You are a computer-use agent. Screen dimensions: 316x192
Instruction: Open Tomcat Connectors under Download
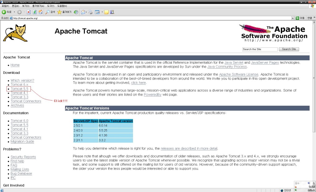pyautogui.click(x=26, y=101)
